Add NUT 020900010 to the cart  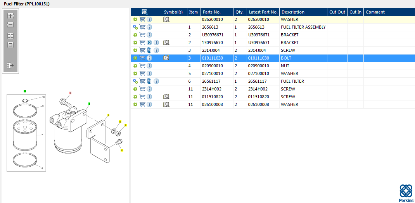click(x=142, y=66)
